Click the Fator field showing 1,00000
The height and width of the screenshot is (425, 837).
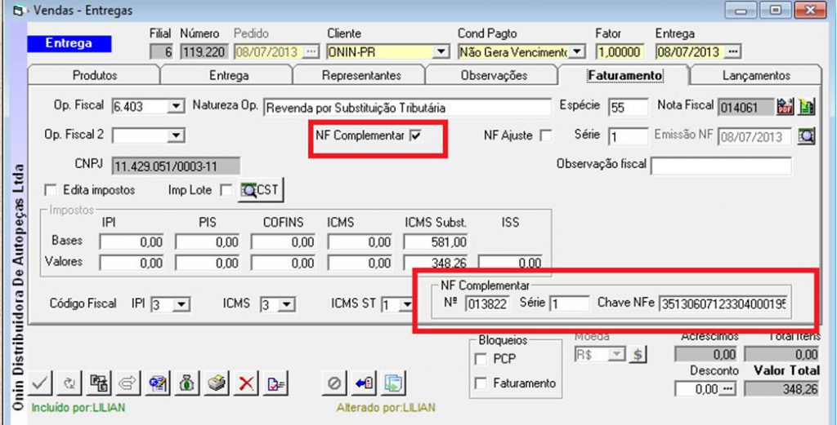[620, 52]
